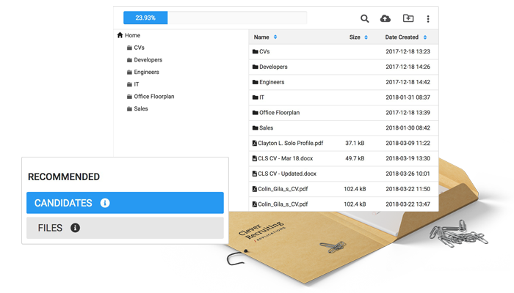Viewport: 514px width, 293px height.
Task: Click the Date Created column header text
Action: point(402,37)
